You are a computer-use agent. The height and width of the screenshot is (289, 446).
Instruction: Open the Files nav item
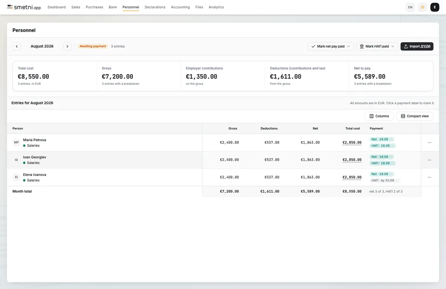[199, 7]
